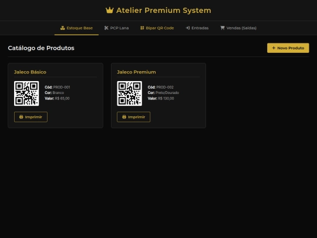Print the Jaleco Premium label with Imprimir
This screenshot has height=238, width=317.
tap(134, 117)
